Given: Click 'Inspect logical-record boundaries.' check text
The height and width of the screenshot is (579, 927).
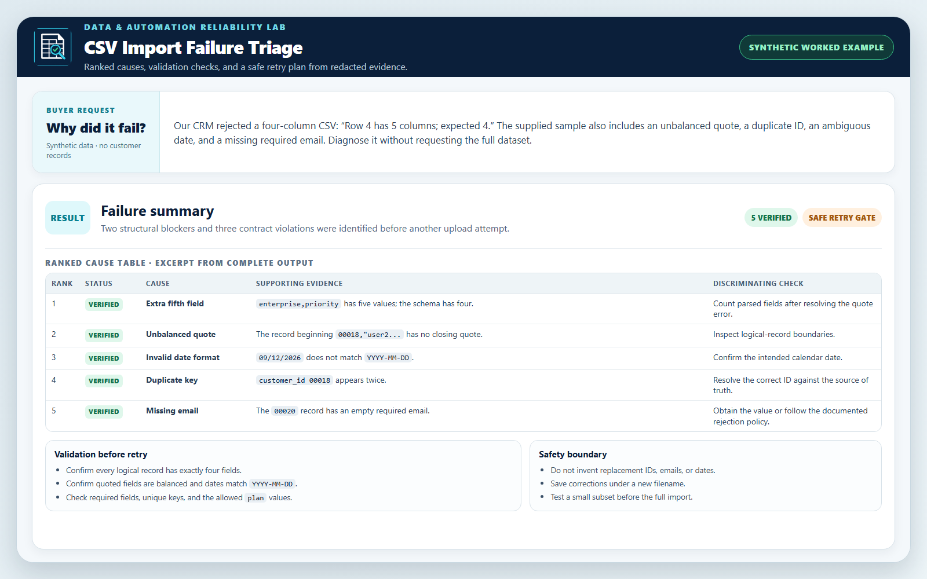Looking at the screenshot, I should [x=774, y=334].
